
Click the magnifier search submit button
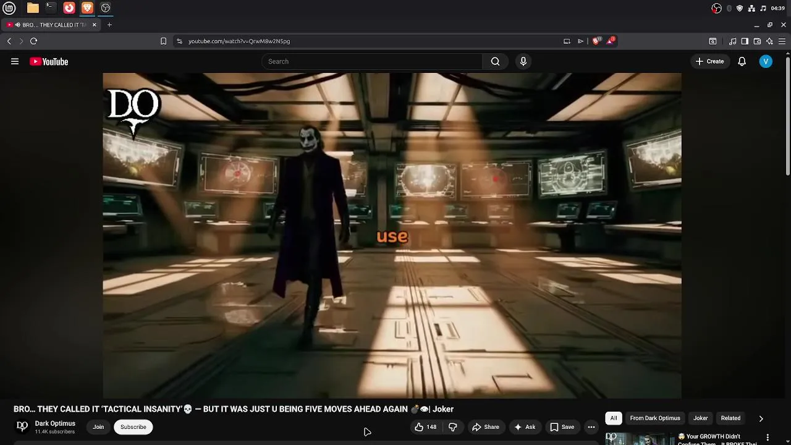click(x=495, y=61)
